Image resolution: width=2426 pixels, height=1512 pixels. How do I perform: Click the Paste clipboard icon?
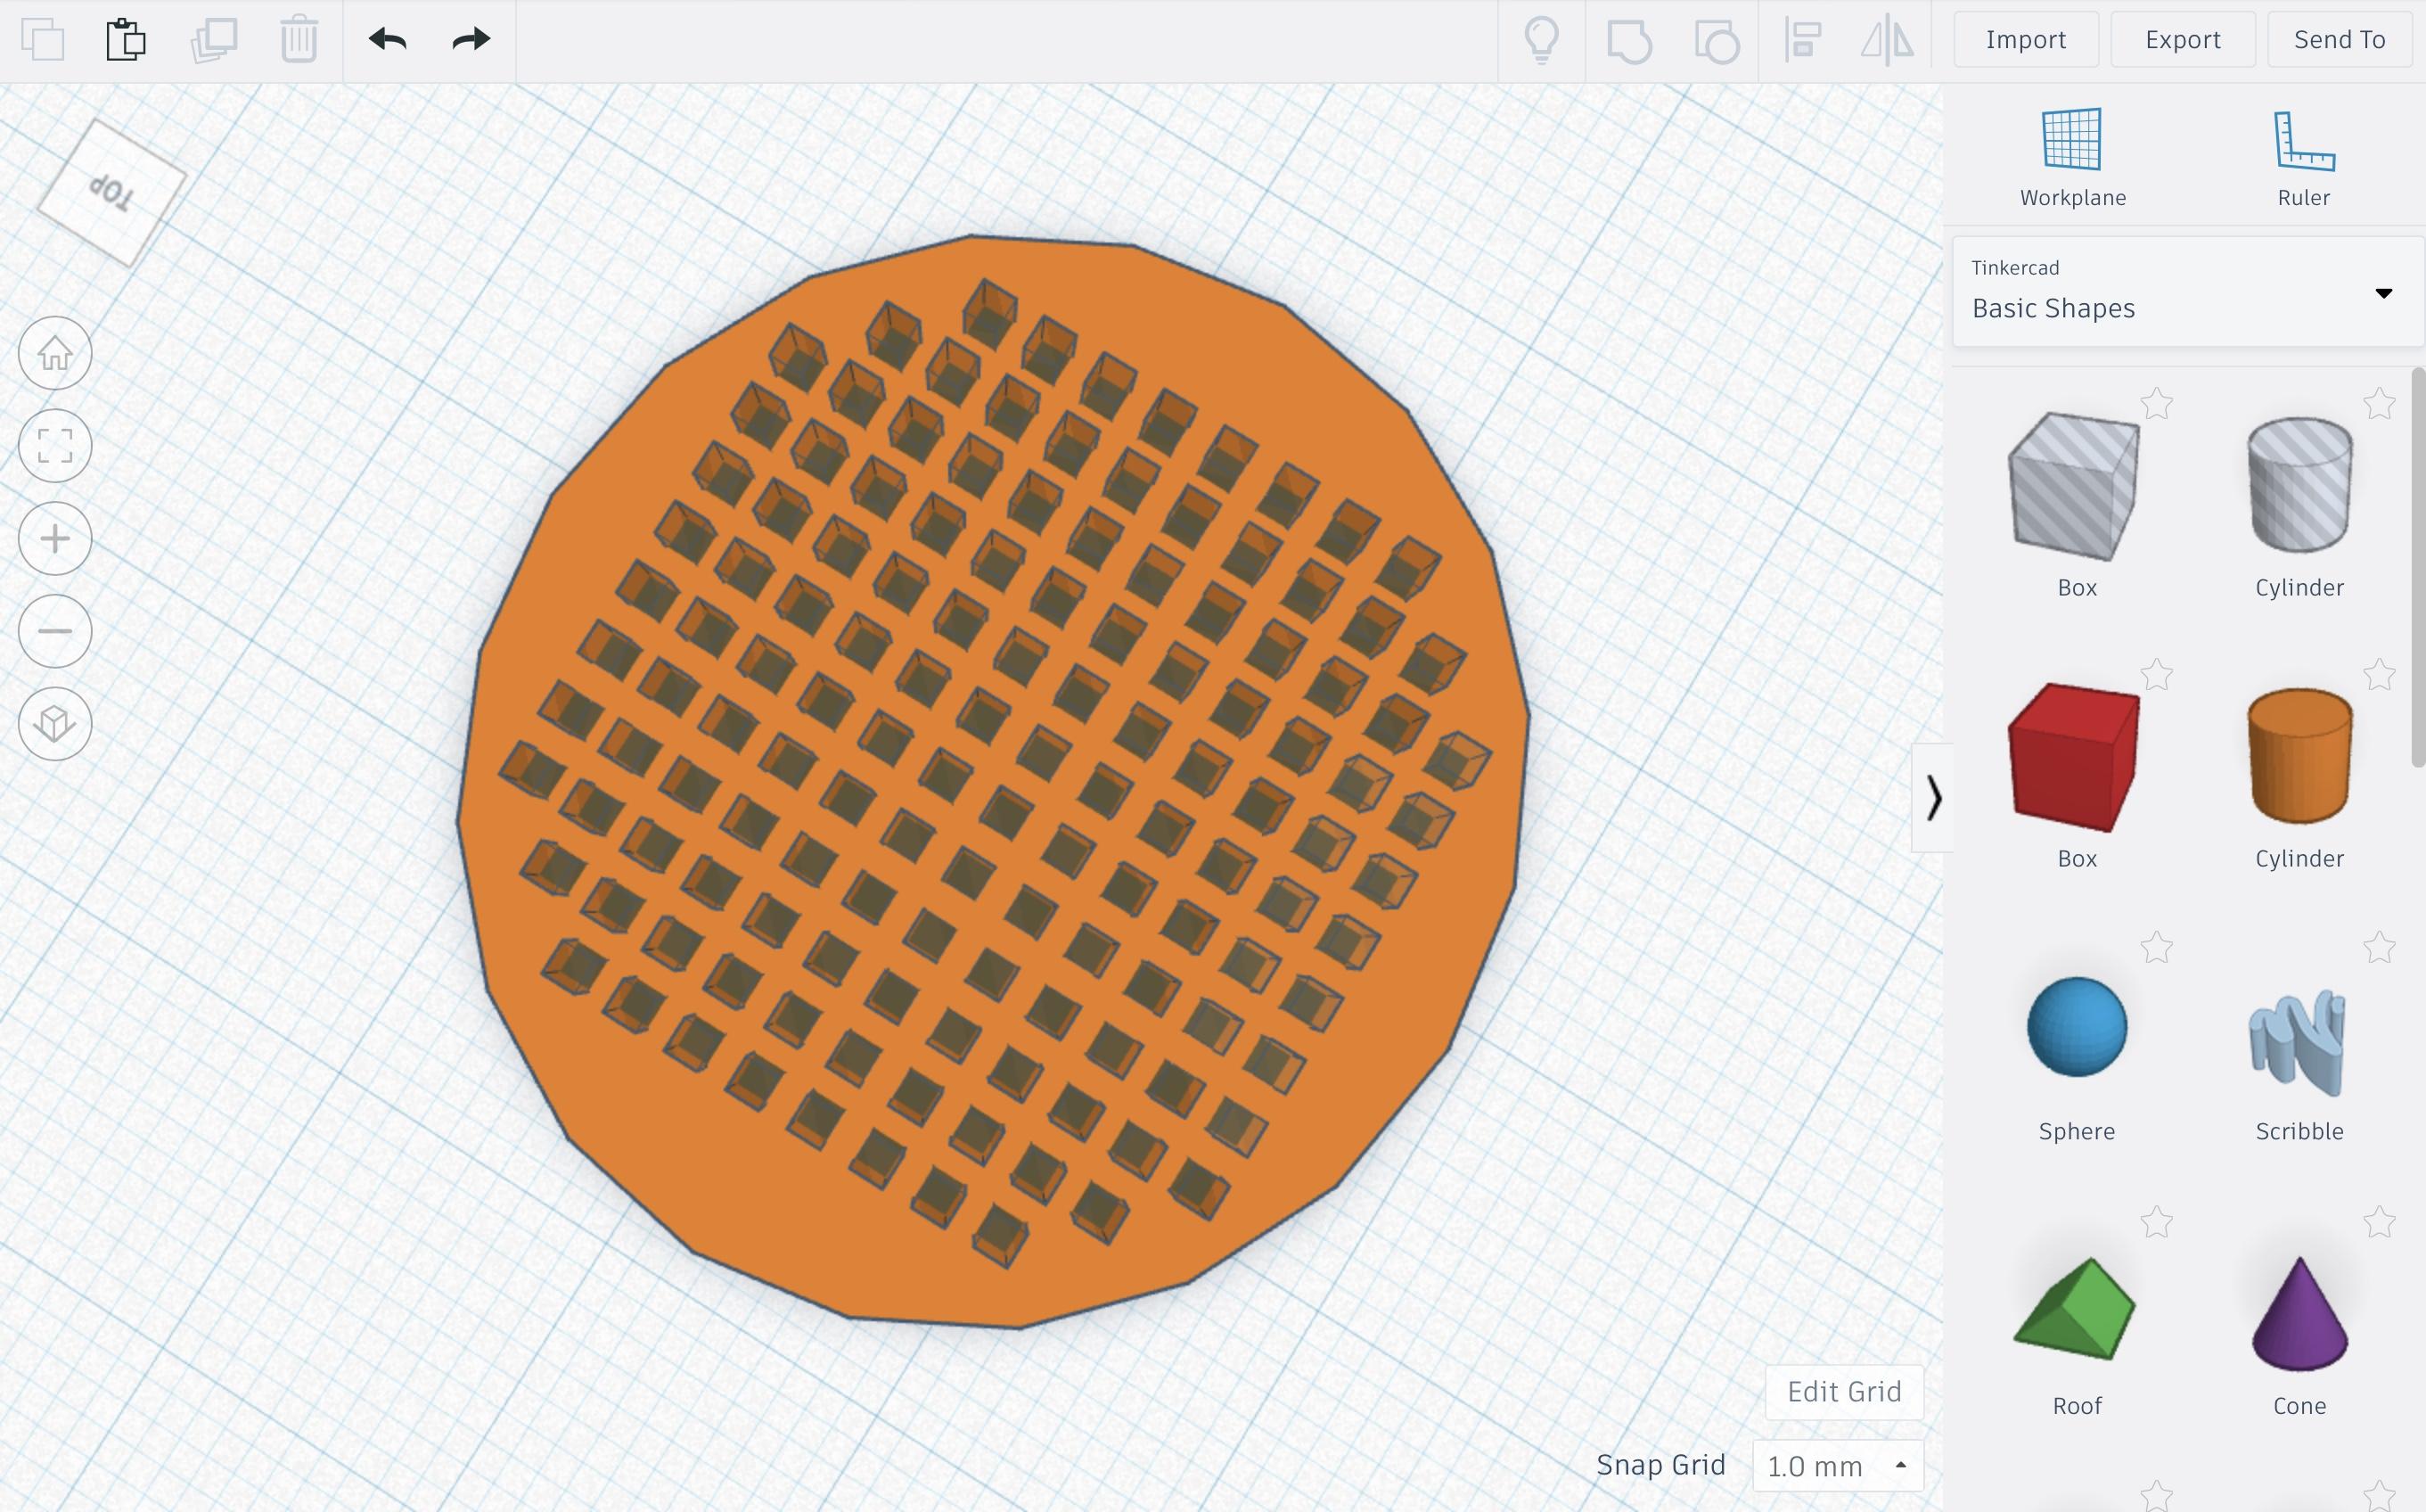point(126,40)
